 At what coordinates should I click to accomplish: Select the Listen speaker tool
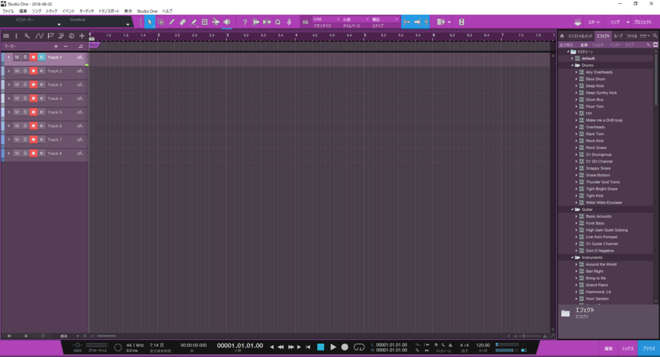tap(227, 22)
